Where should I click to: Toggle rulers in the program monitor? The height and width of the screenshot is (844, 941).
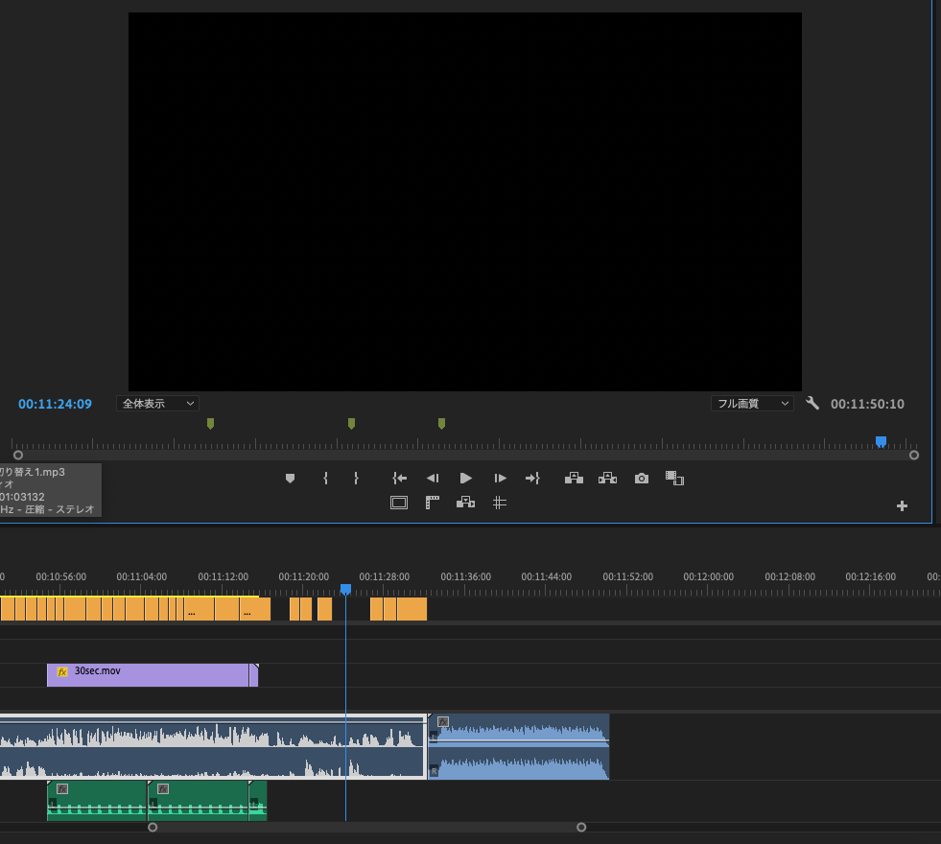point(433,503)
